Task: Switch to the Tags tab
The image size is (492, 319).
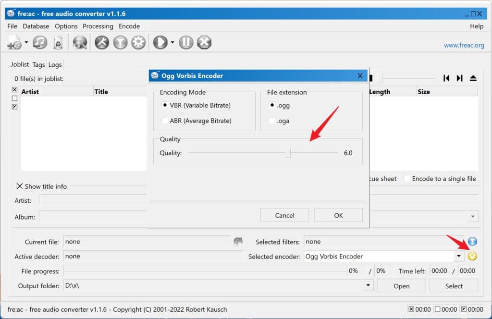Action: click(38, 64)
